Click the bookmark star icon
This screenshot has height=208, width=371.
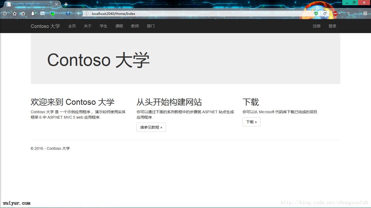(x=15, y=14)
